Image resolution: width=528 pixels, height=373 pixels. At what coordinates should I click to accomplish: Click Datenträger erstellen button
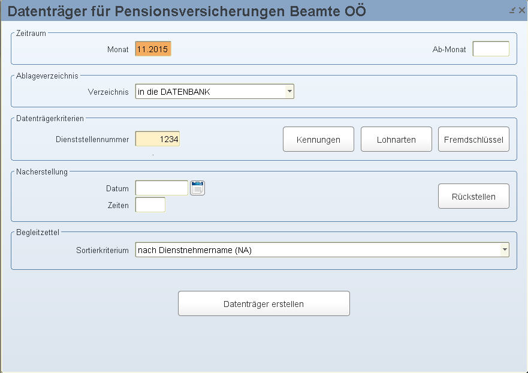coord(264,303)
